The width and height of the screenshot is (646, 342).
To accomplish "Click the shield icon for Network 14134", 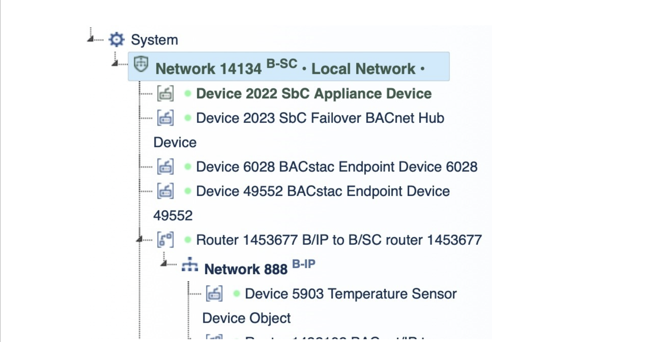I will coord(140,65).
